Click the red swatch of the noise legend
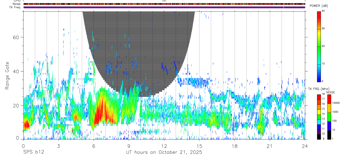The width and height of the screenshot is (343, 158). [x=329, y=99]
